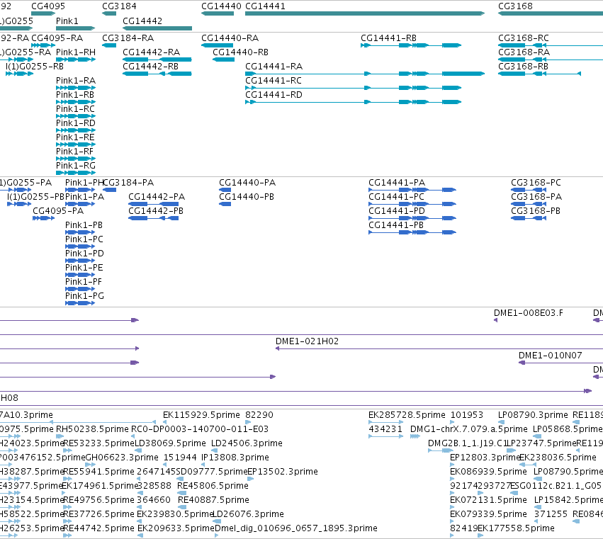Select the EK285728.5prime EST label
Viewport: 603px width, 539px height.
point(407,415)
